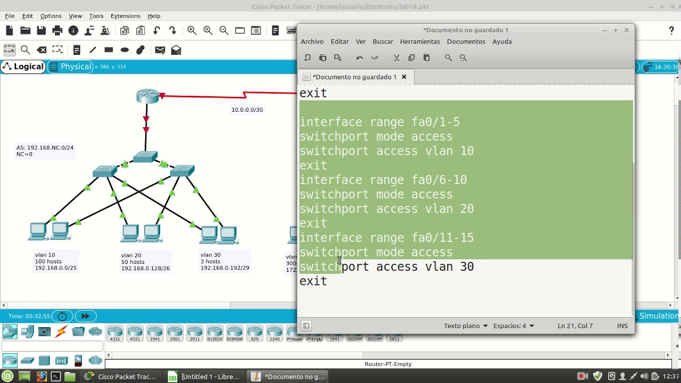Click Paste icon in editor toolbar

click(427, 57)
